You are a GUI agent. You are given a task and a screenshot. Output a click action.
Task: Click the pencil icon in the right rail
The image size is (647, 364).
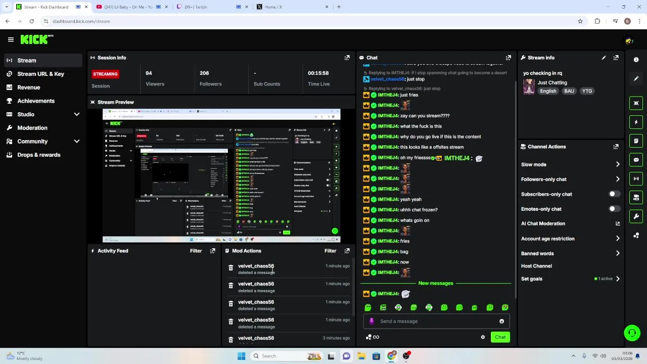(x=636, y=78)
